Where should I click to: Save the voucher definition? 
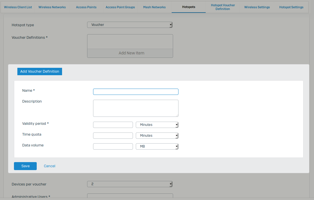tap(25, 166)
